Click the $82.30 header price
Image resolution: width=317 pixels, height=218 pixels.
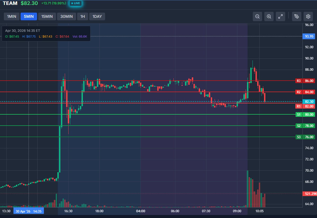[29, 3]
